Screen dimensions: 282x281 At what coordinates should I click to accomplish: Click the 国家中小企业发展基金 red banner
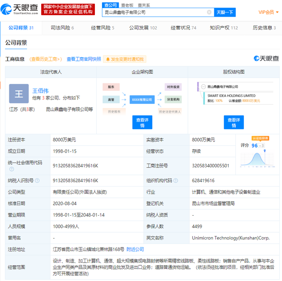coord(68,9)
